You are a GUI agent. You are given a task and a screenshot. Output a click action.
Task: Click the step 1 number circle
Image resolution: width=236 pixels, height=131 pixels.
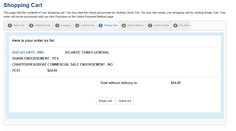tap(10, 26)
